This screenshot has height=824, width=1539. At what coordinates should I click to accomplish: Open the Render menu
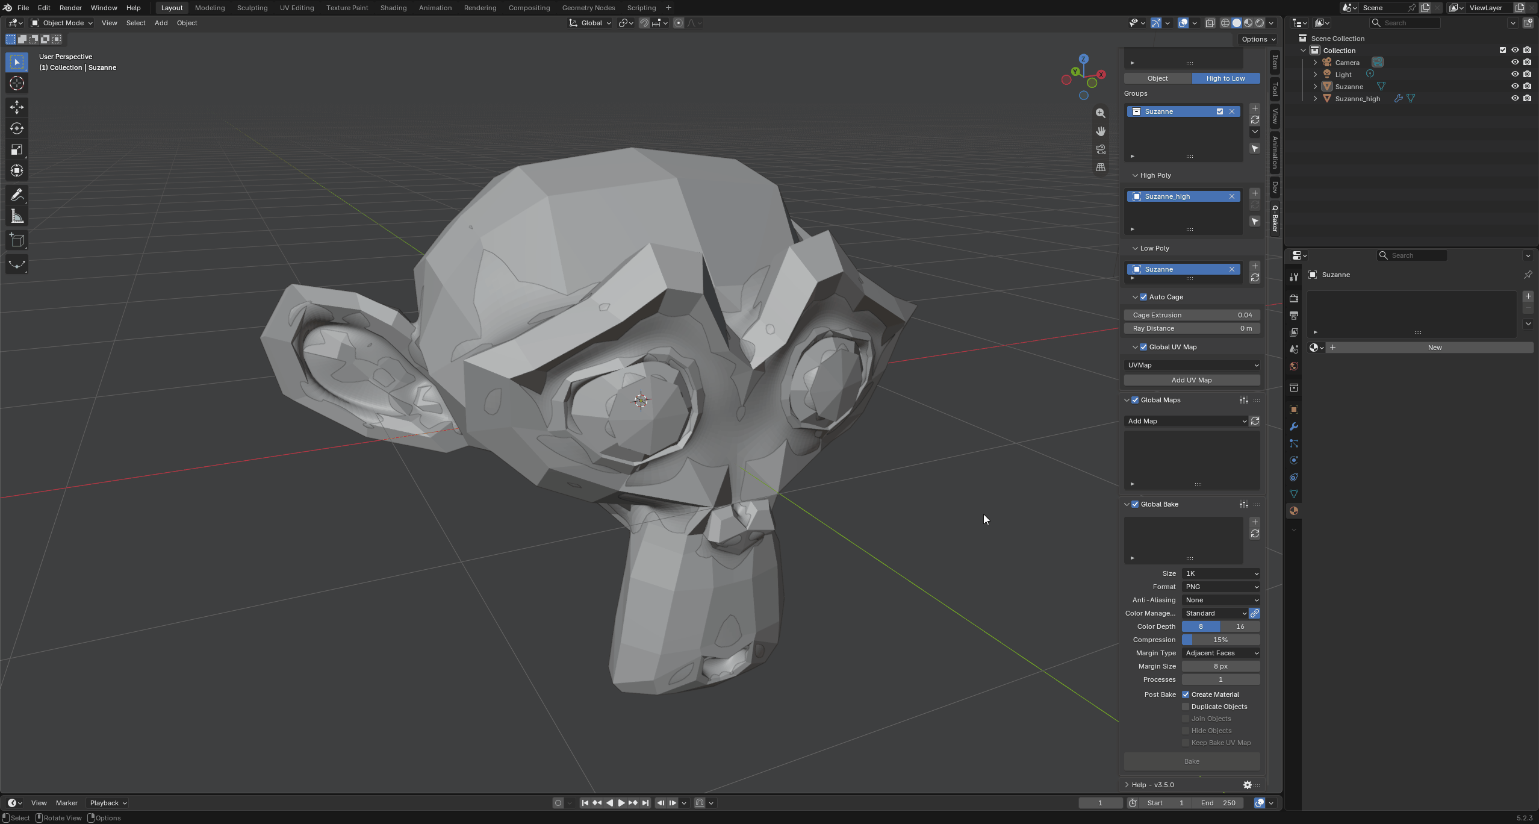(70, 8)
